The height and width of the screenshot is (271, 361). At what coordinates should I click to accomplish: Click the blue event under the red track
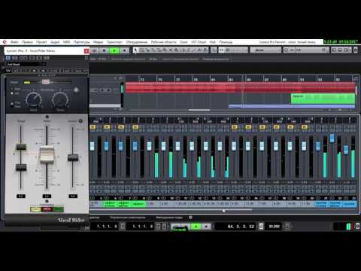292,106
